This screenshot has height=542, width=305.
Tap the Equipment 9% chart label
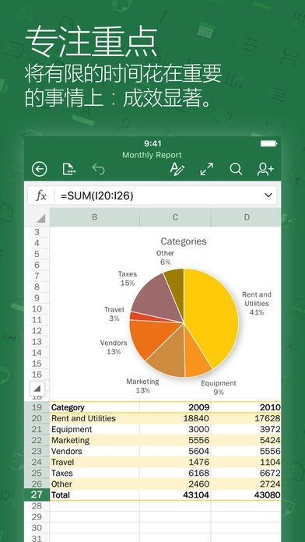coord(219,388)
